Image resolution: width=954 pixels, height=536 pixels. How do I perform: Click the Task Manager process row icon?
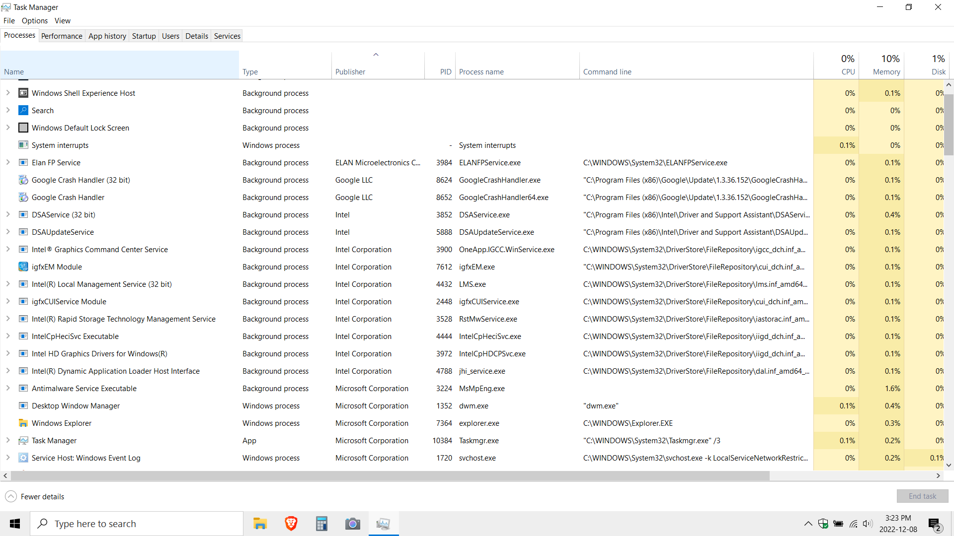[x=23, y=440]
